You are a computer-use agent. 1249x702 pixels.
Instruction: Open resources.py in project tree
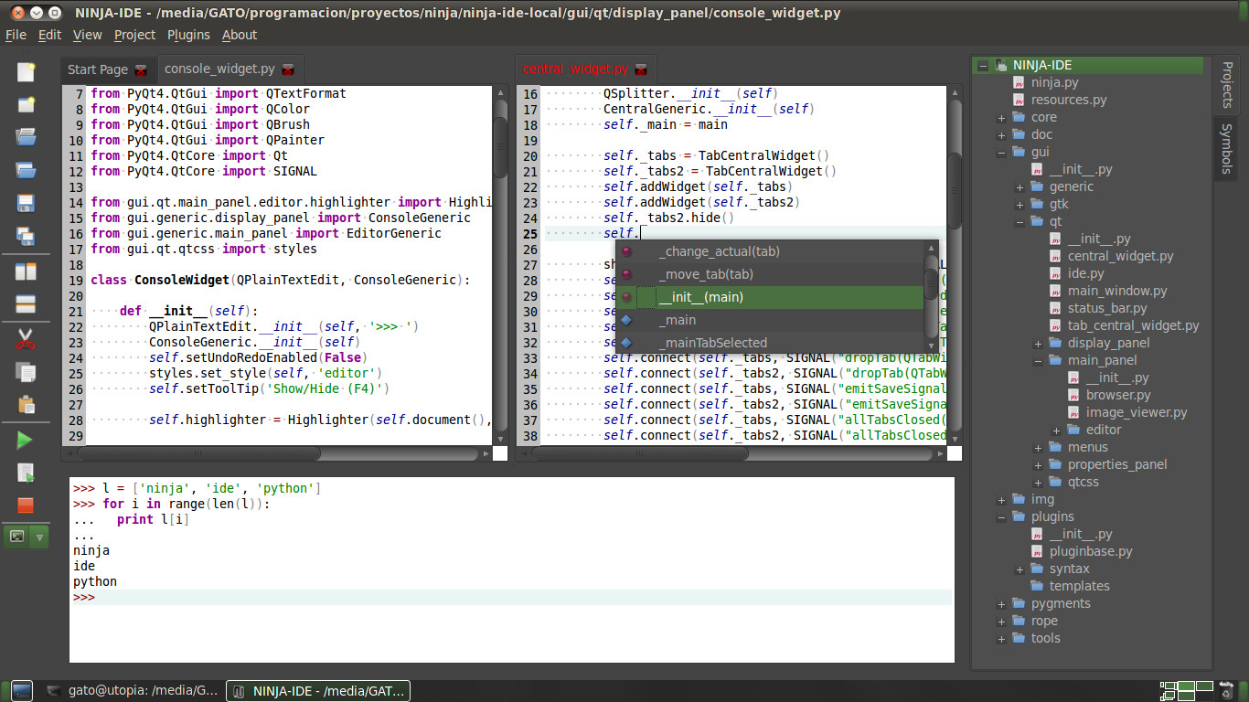coord(1068,100)
